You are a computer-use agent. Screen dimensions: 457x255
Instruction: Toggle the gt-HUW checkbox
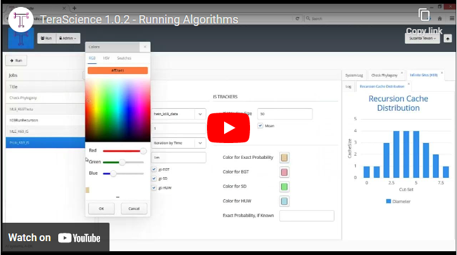[154, 188]
